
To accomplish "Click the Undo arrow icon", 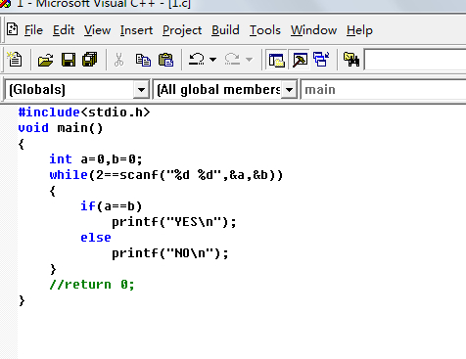I will coord(197,60).
